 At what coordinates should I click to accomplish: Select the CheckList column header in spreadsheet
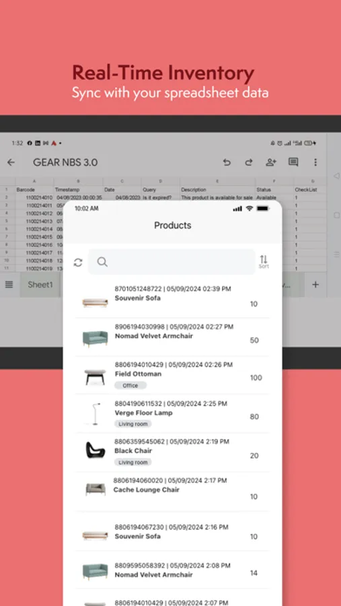(305, 190)
